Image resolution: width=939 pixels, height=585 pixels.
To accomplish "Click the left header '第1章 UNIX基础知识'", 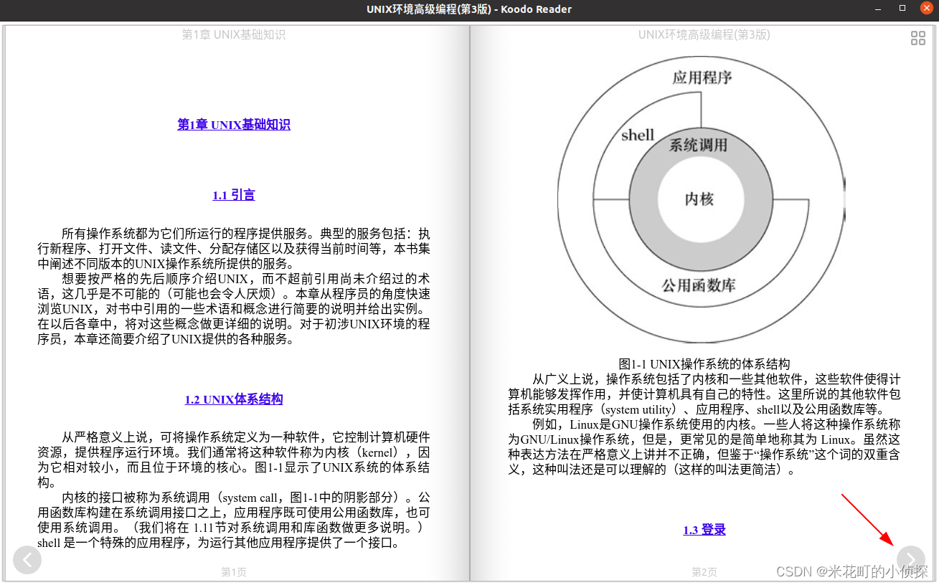I will 234,34.
